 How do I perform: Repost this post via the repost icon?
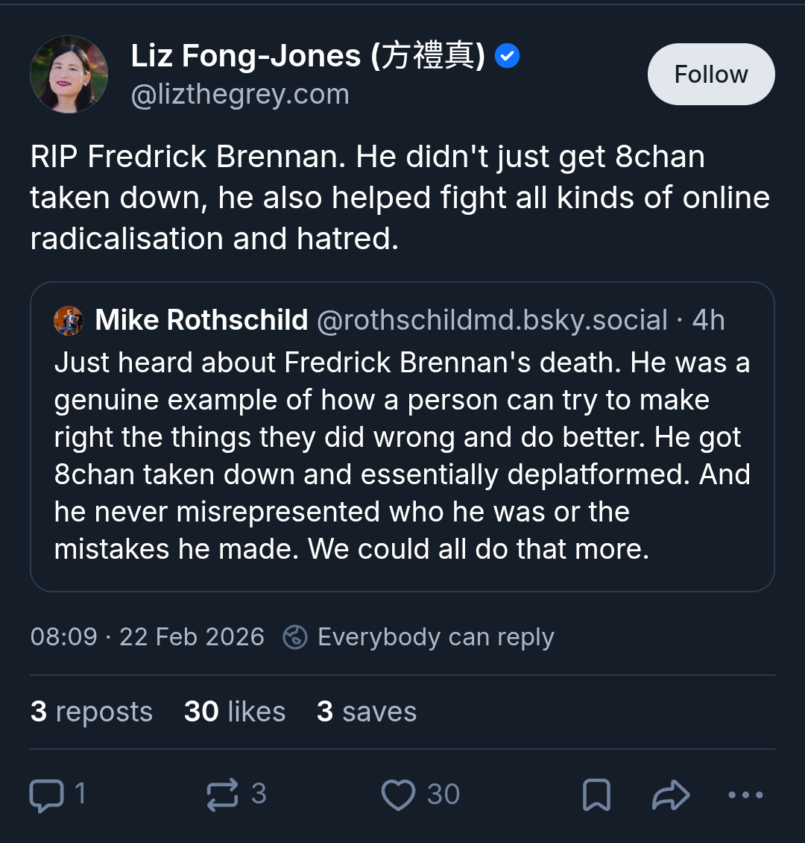point(222,795)
